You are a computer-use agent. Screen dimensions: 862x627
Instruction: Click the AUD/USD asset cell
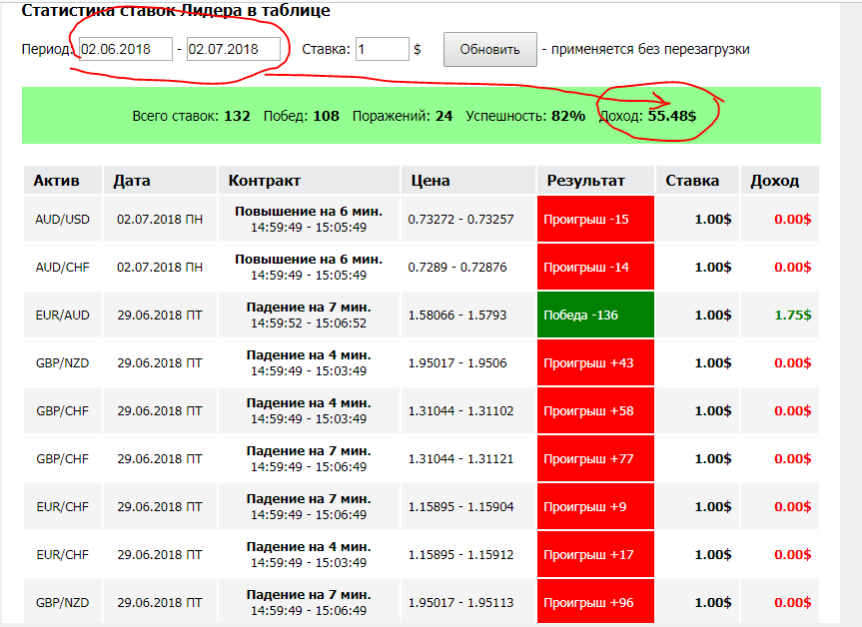[63, 220]
